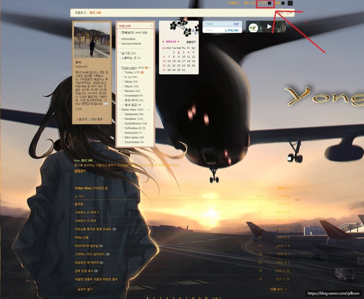Screen dimensions: 364x299
Task: Open the Soulworker subcategory
Action: [x=132, y=142]
